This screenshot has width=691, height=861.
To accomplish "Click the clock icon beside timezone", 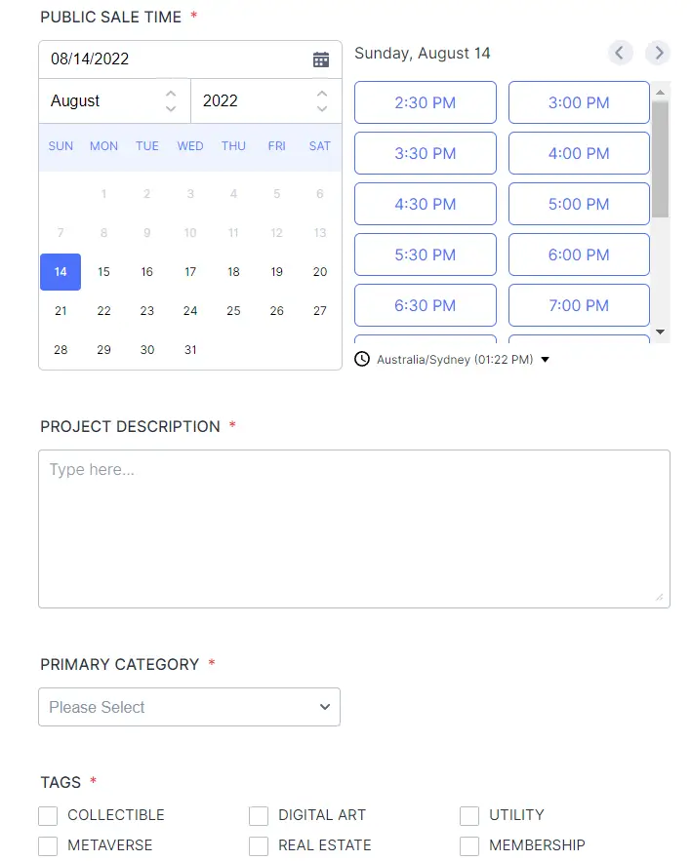I will pos(362,359).
